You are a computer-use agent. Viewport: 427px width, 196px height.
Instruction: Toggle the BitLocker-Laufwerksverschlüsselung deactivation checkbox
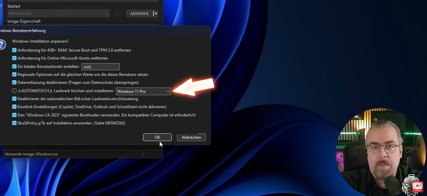click(x=14, y=99)
